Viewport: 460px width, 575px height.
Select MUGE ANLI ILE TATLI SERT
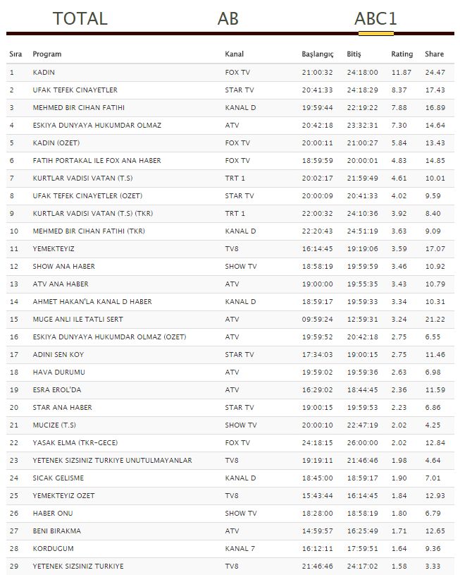click(78, 319)
